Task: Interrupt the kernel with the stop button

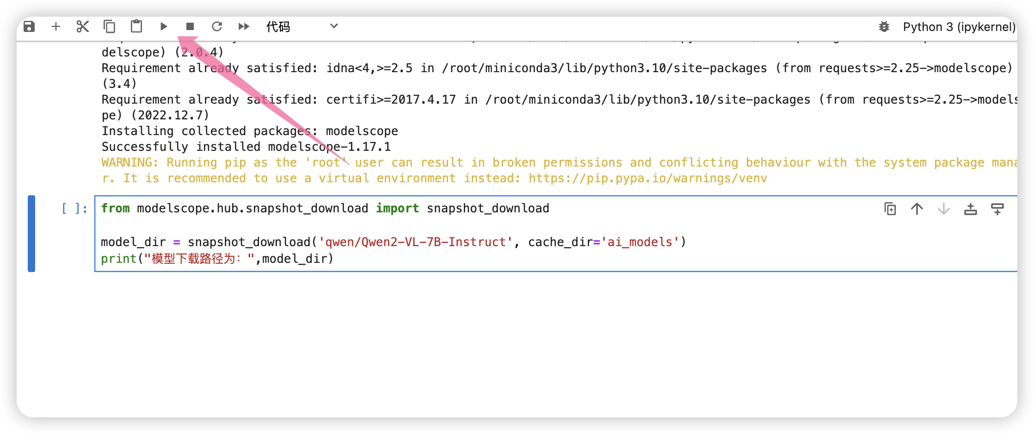Action: point(190,26)
